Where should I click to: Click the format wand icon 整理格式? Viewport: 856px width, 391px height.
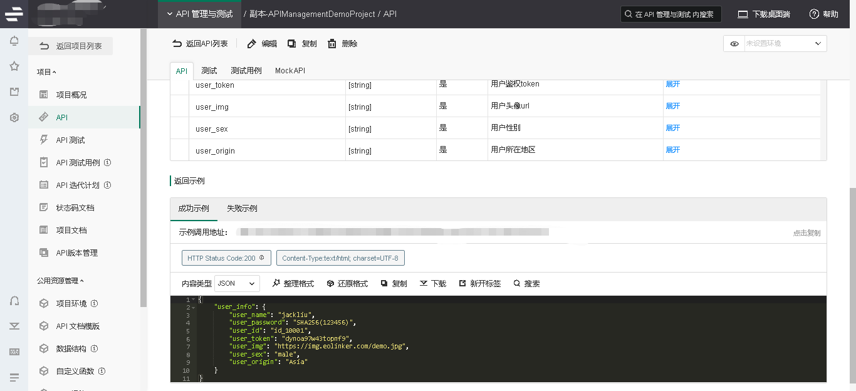coord(276,284)
